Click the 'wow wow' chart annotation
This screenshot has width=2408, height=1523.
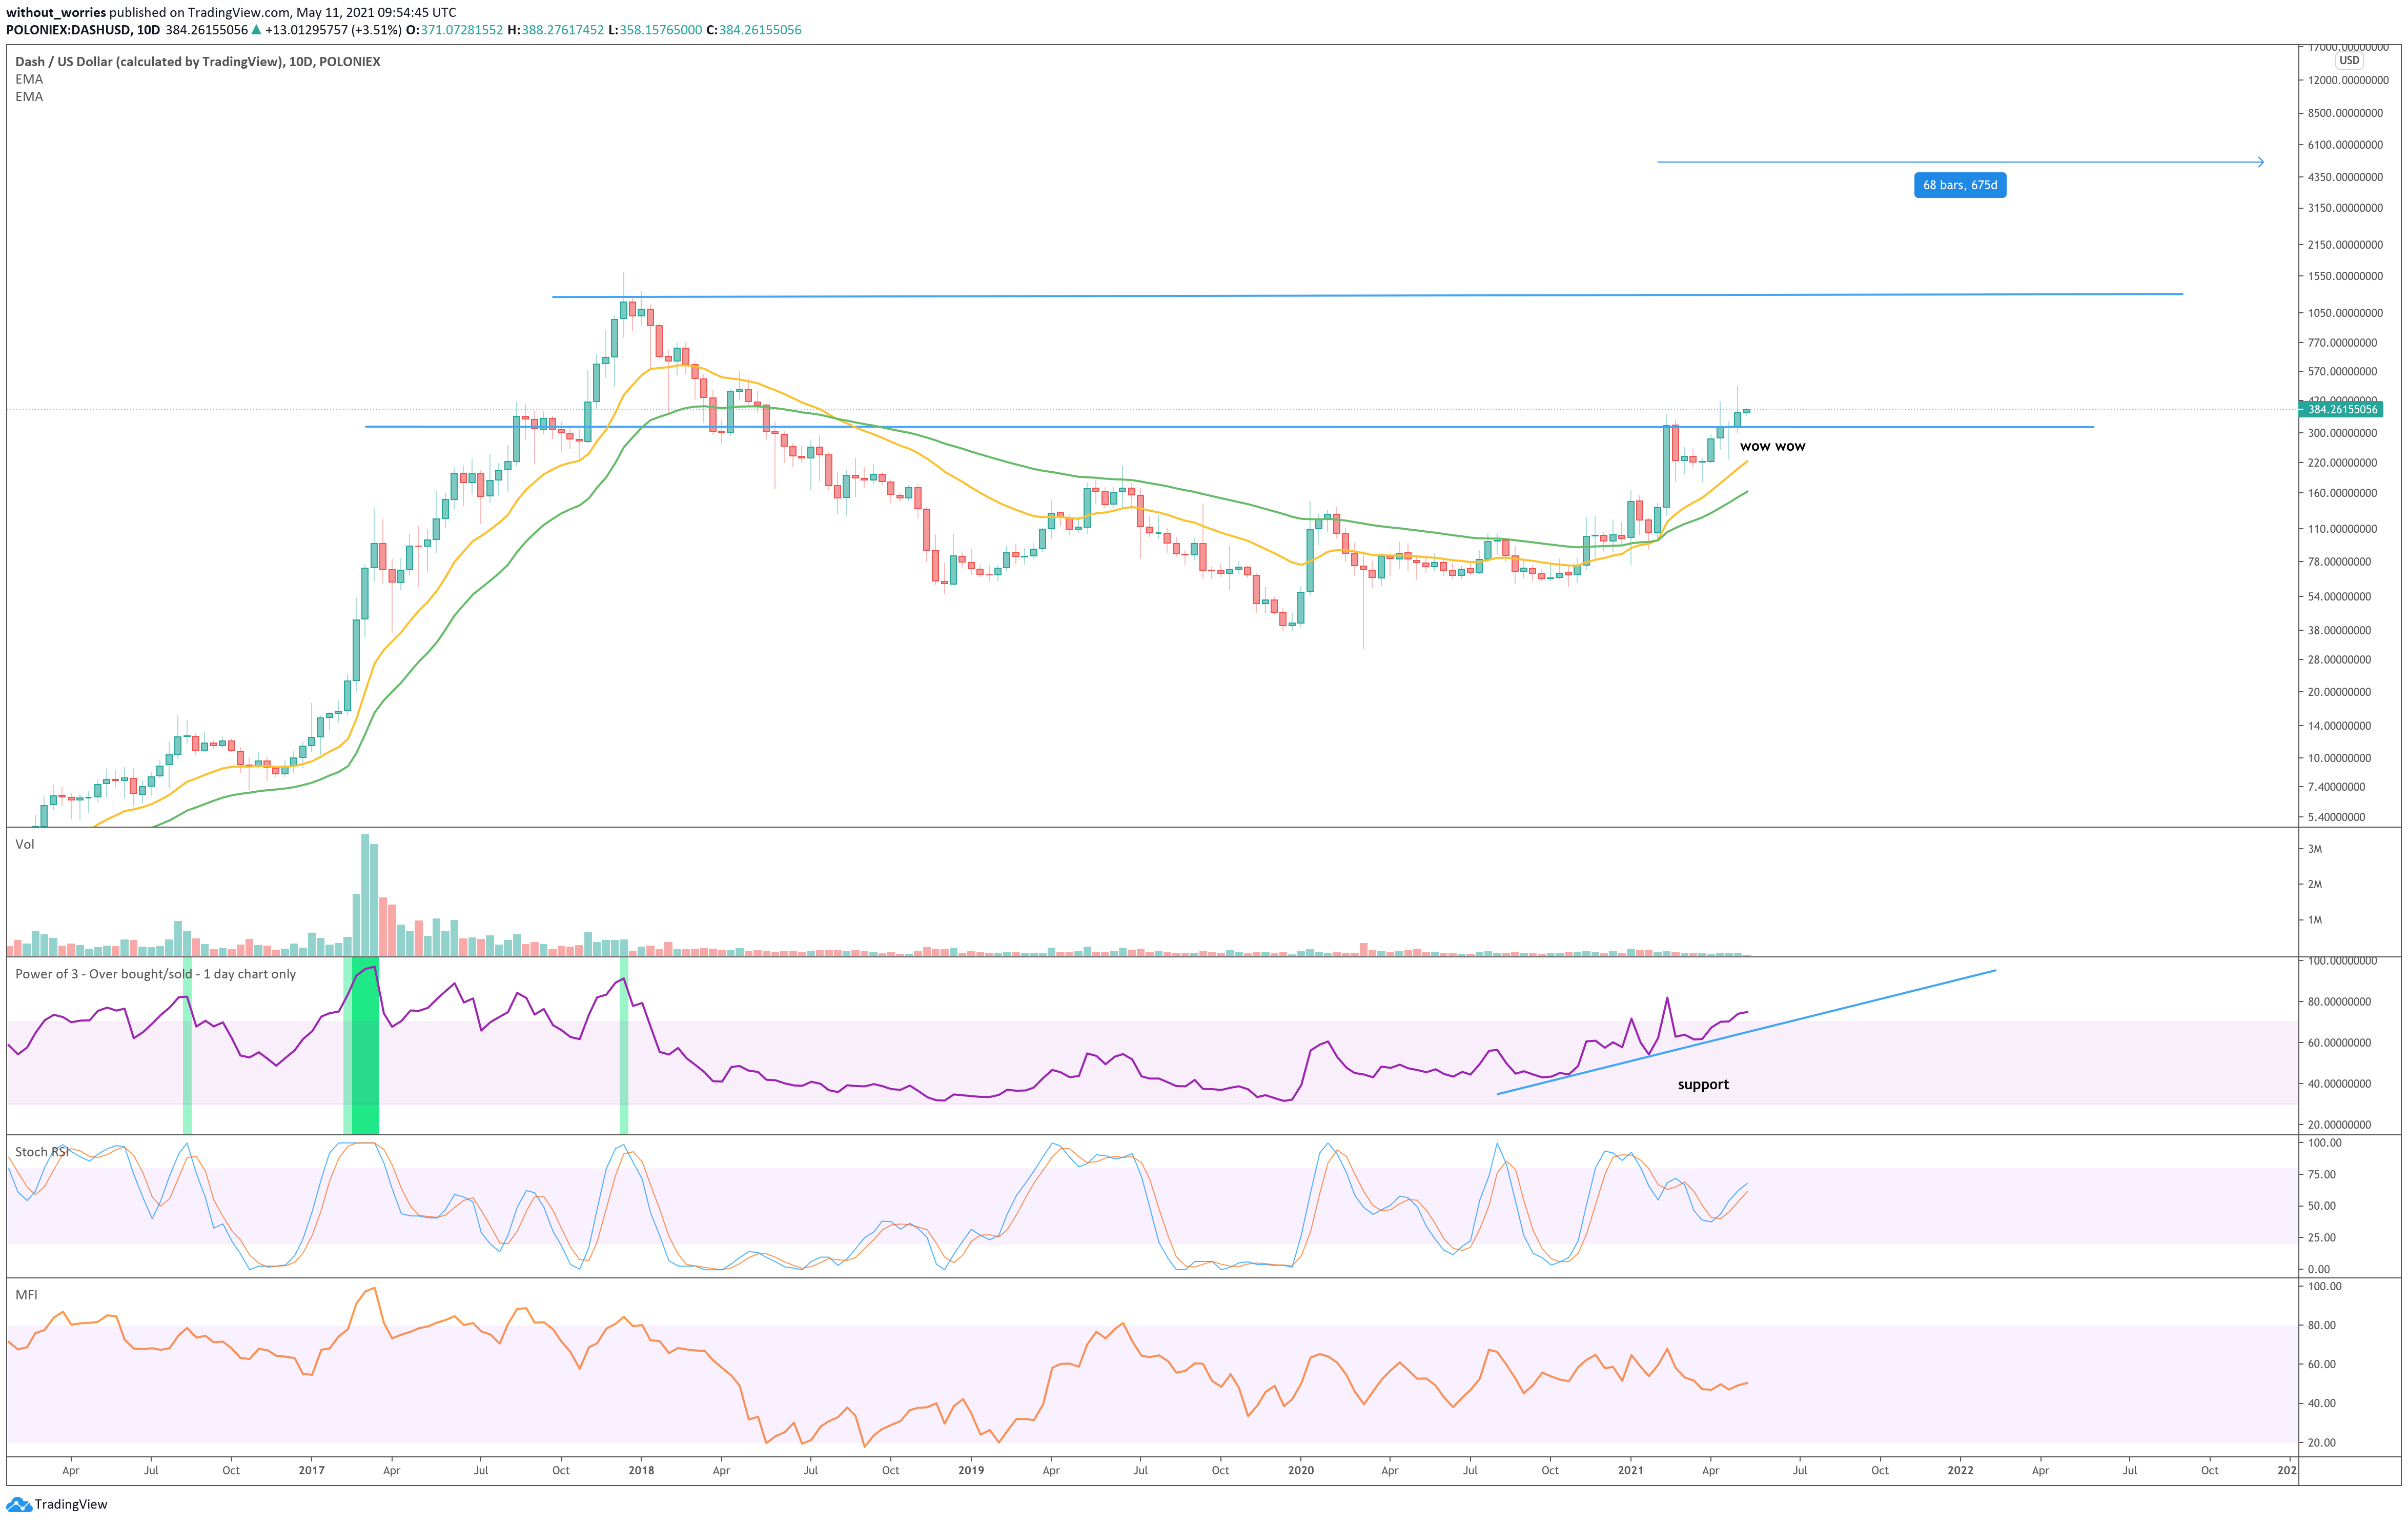pyautogui.click(x=1772, y=446)
